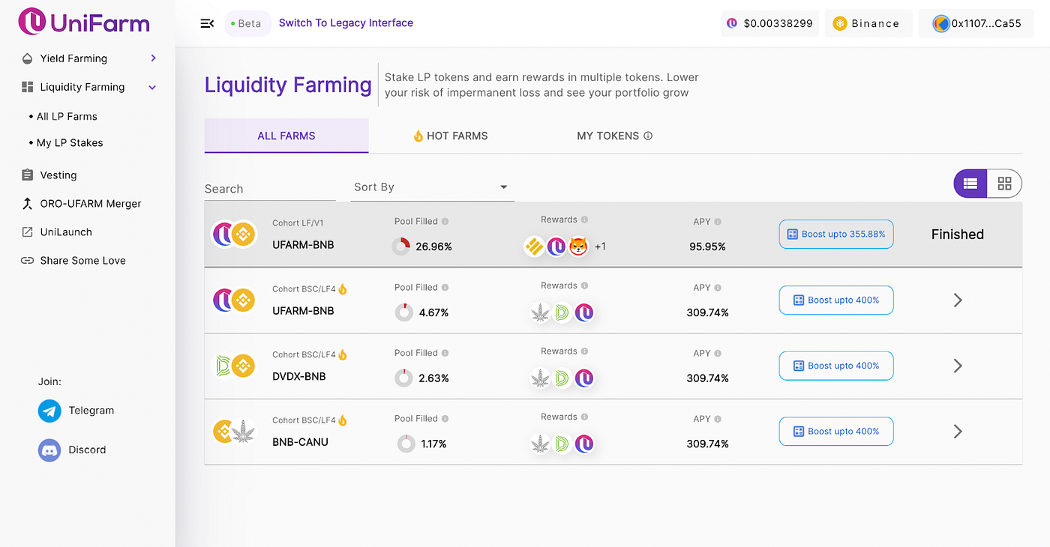
Task: Click the Liquidity Farming grid icon
Action: click(28, 87)
